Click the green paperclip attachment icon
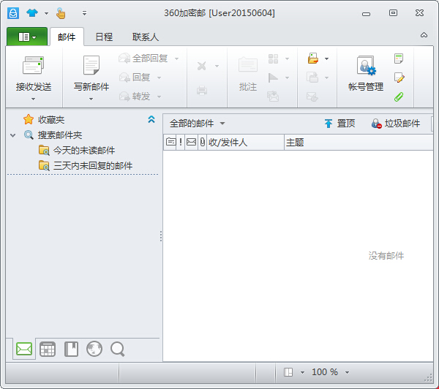Screen dimensions: 439x389 [399, 97]
